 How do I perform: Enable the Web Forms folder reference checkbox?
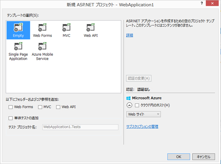pos(11,107)
